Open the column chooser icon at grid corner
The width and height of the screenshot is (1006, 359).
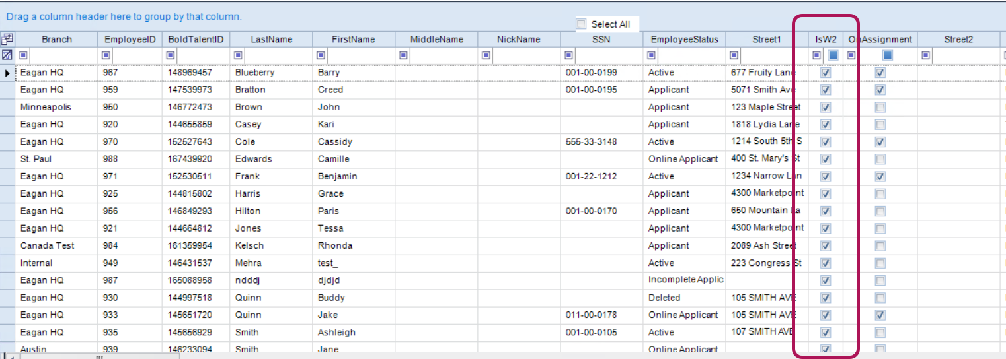pyautogui.click(x=7, y=39)
